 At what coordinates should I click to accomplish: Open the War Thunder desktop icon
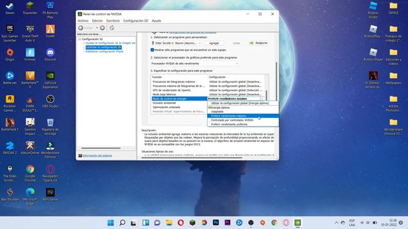10,195
